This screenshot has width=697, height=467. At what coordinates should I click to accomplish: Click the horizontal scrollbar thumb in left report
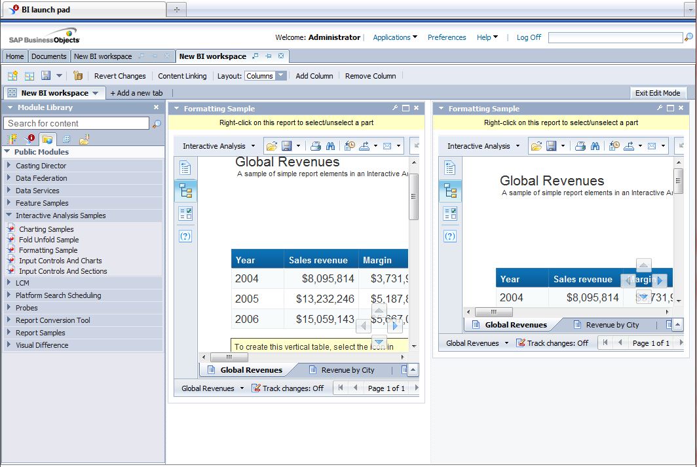[x=229, y=357]
